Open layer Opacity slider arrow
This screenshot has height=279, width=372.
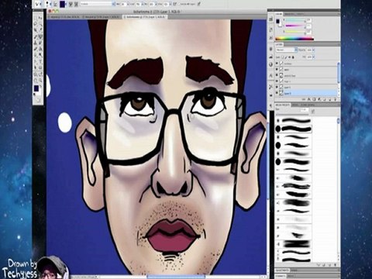pos(313,50)
